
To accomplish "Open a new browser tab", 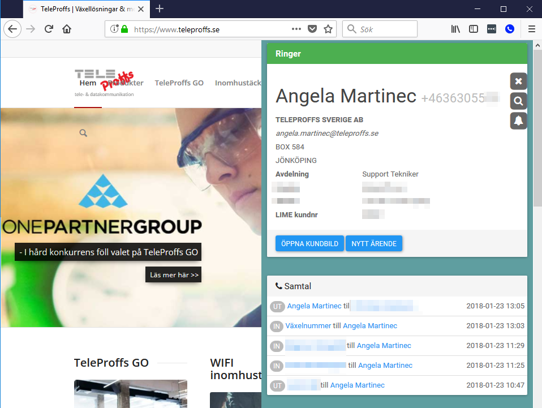I will point(160,8).
